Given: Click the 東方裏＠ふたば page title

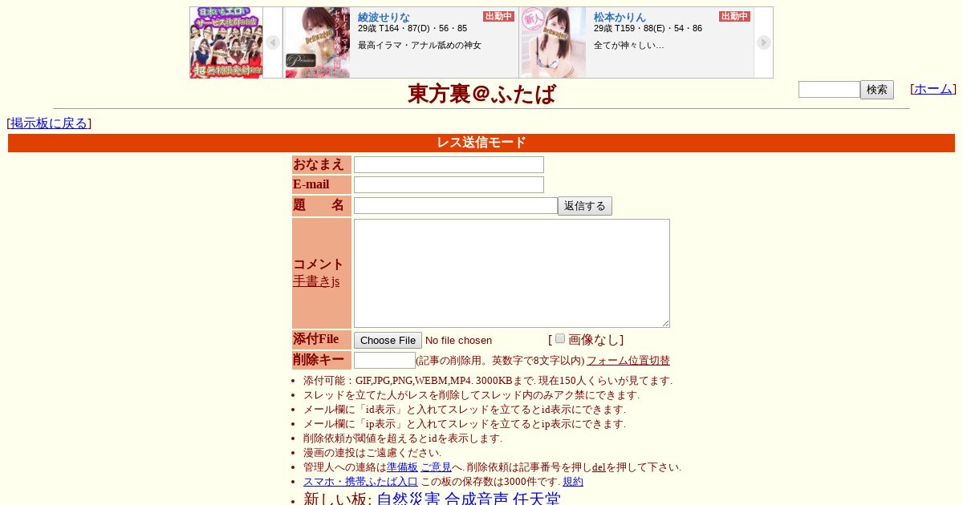Looking at the screenshot, I should point(481,94).
